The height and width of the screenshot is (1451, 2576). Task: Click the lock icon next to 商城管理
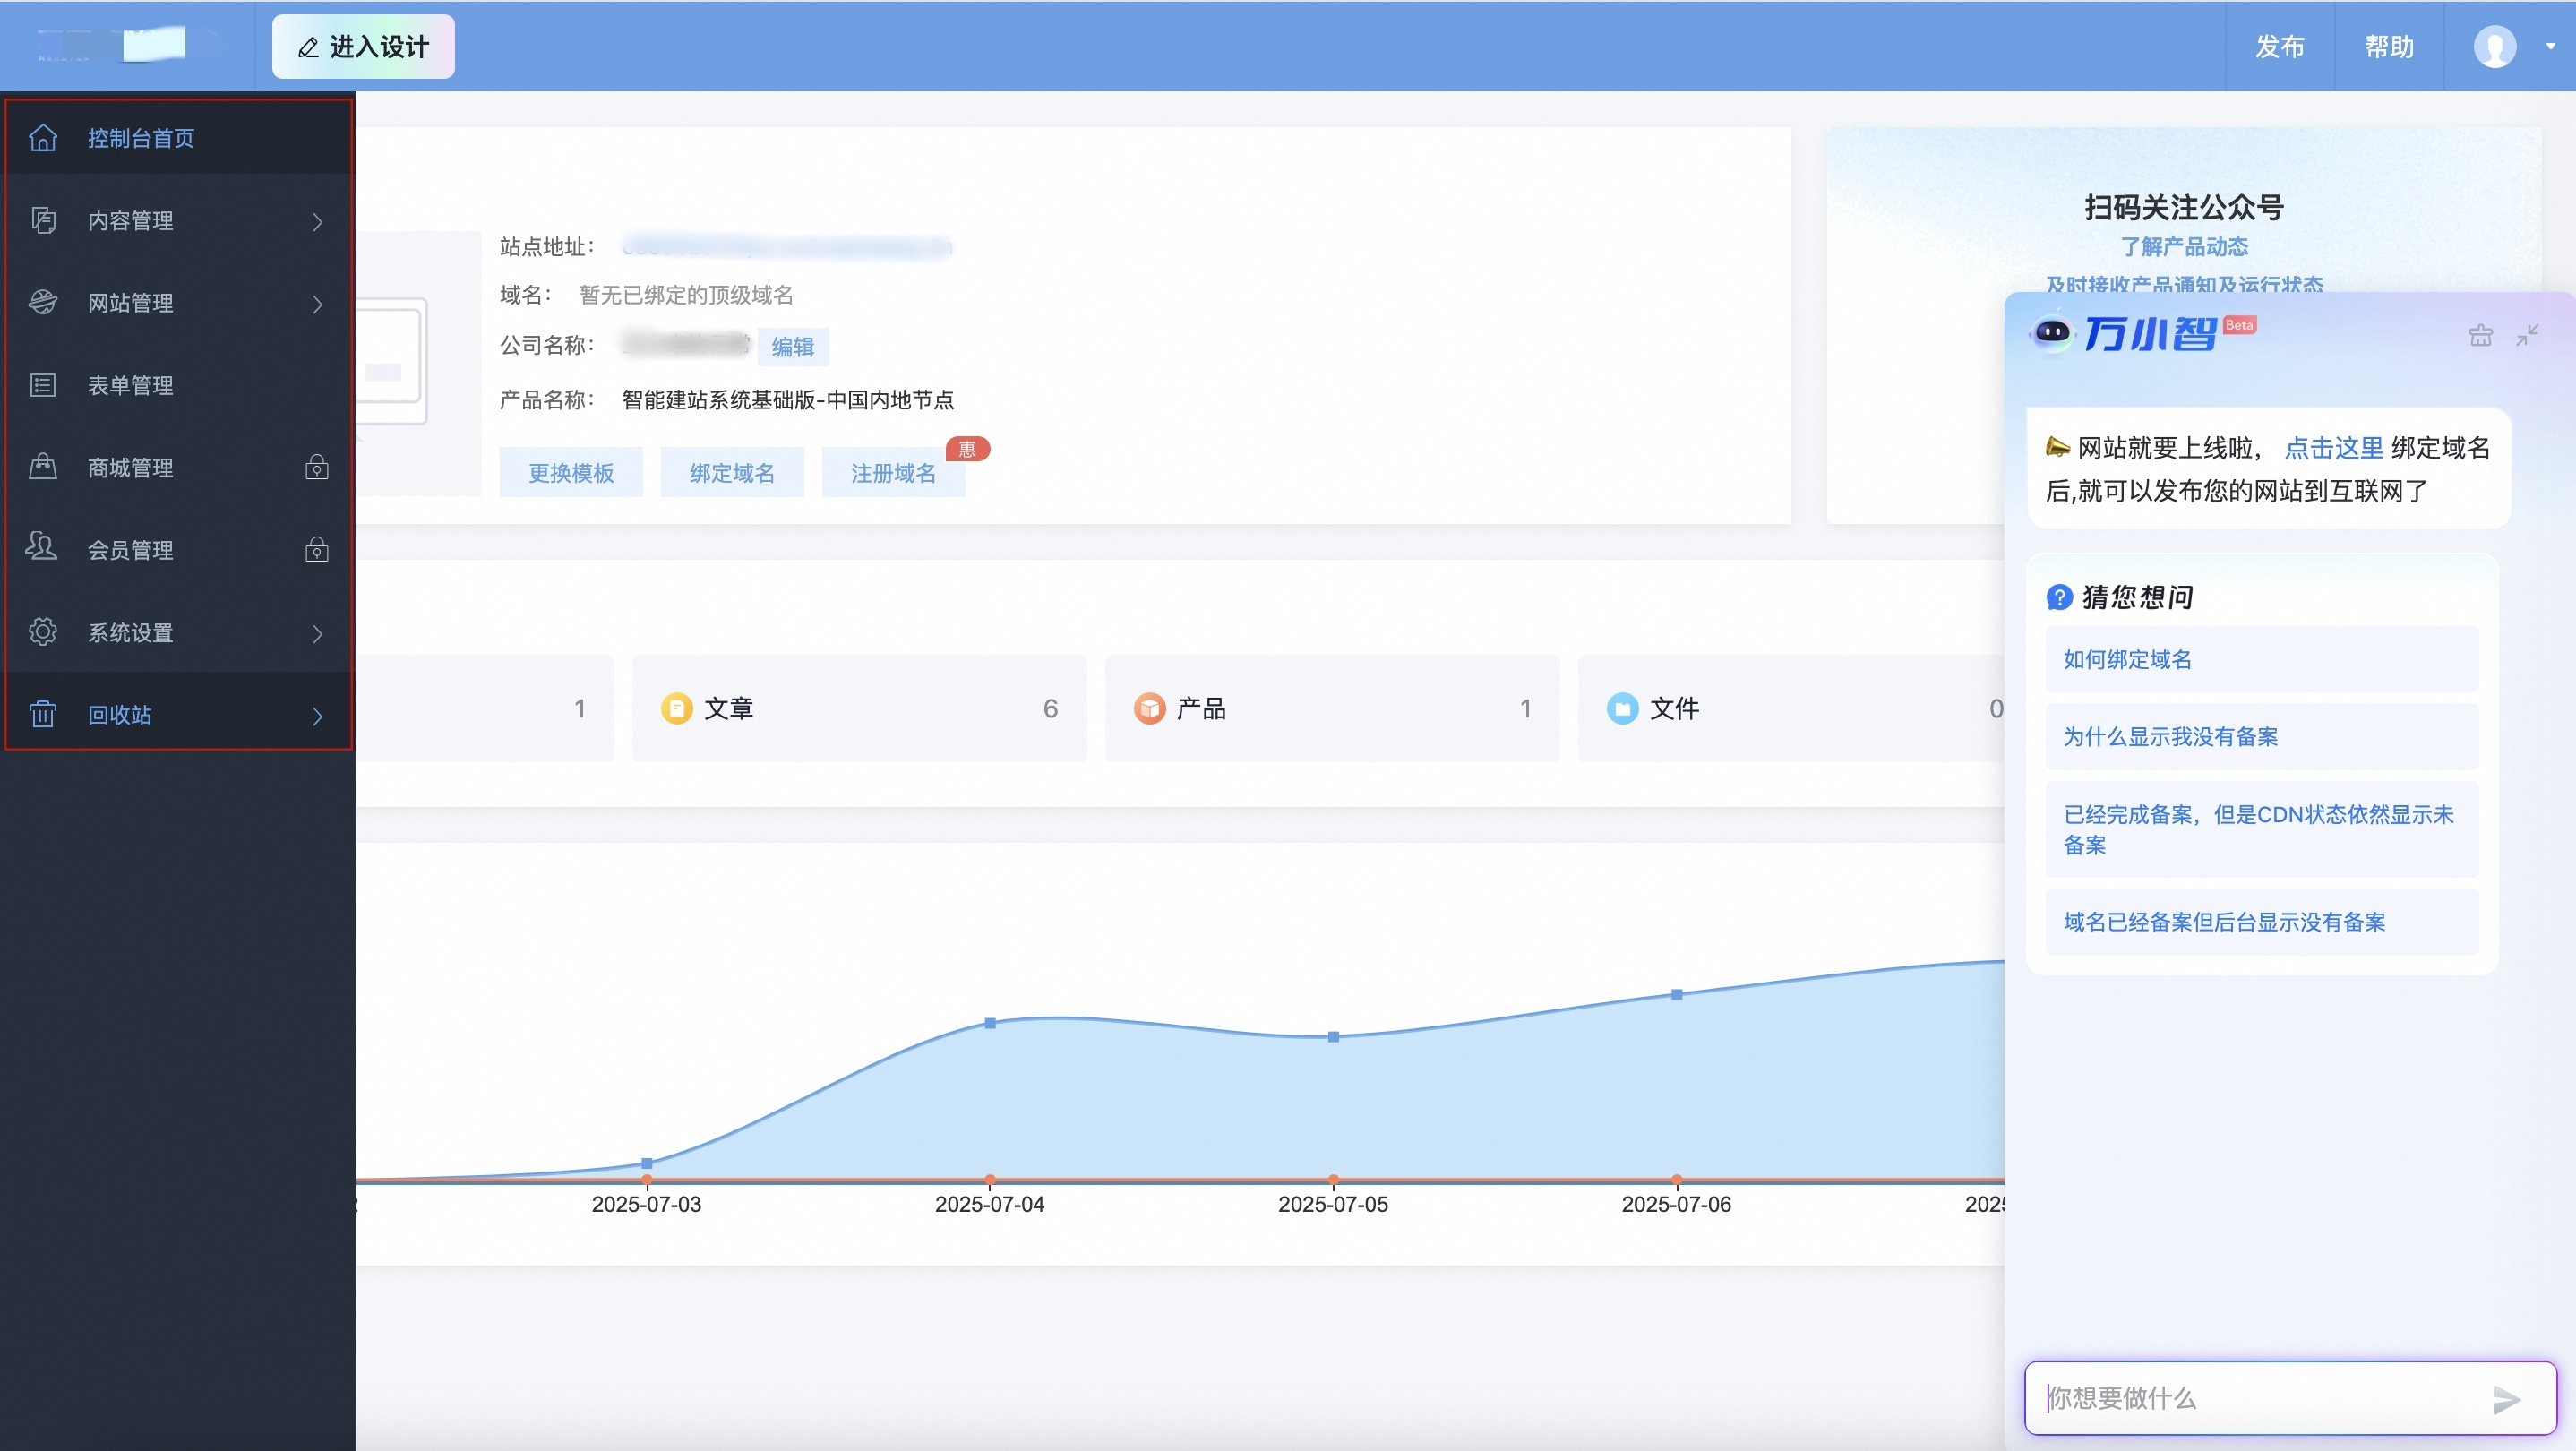317,467
